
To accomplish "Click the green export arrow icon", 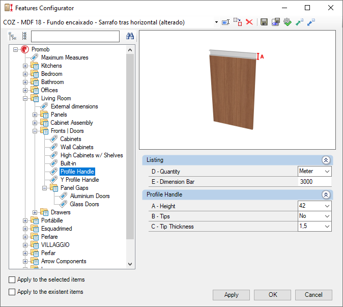I will pos(299,22).
